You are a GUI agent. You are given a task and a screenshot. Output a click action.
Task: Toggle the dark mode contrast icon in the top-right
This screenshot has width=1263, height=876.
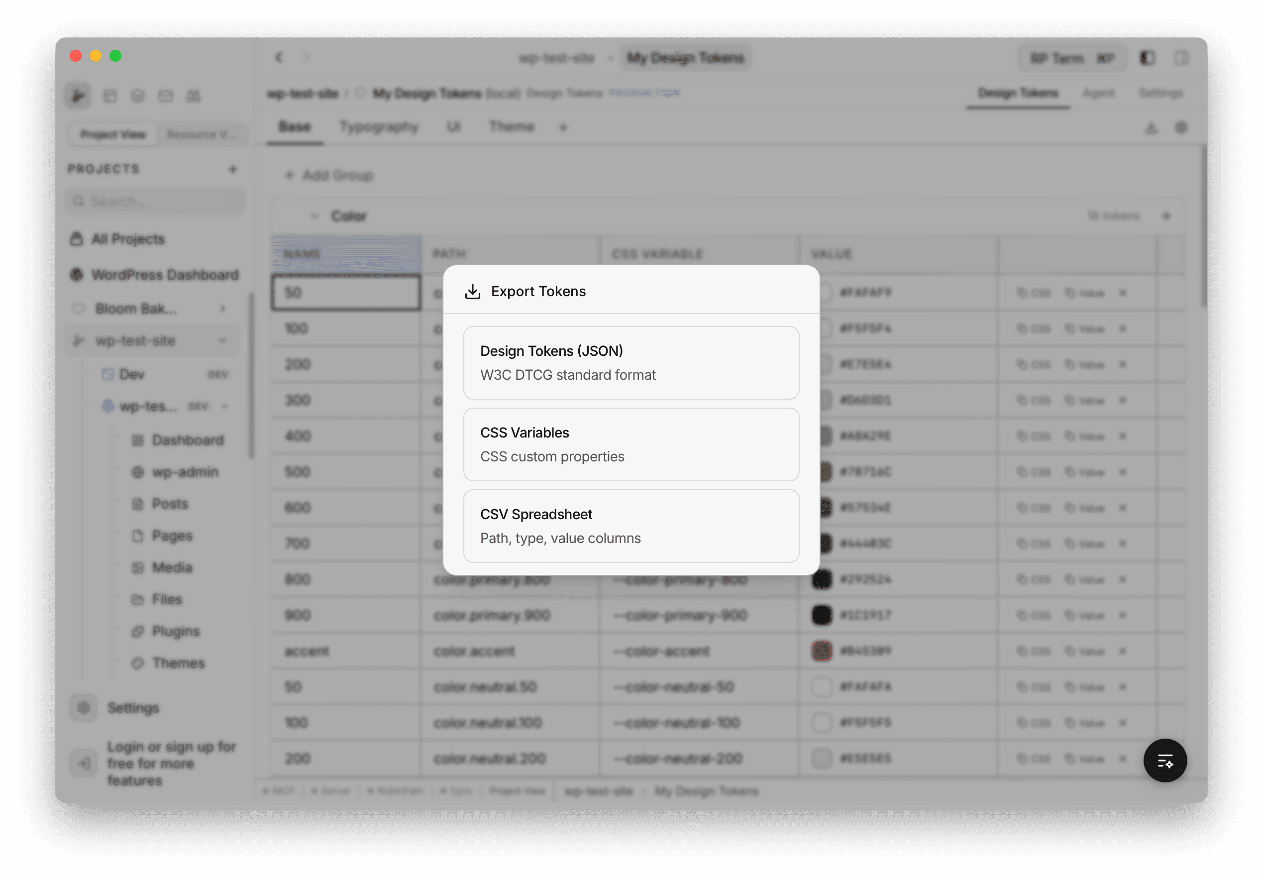pyautogui.click(x=1147, y=58)
